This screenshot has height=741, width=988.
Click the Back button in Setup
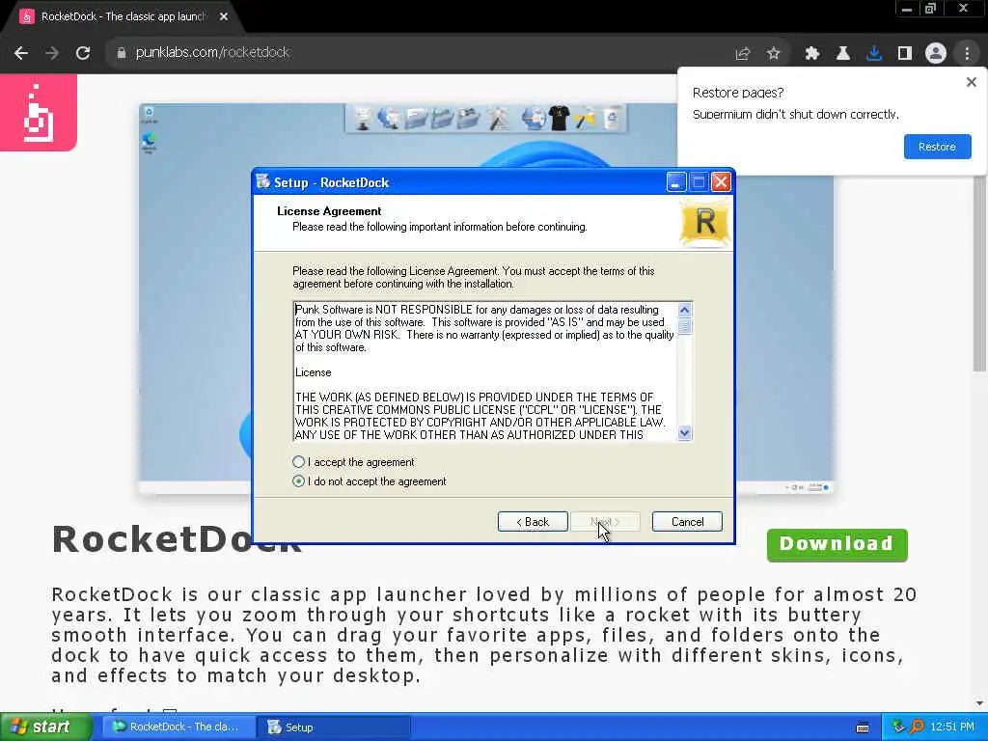point(533,522)
